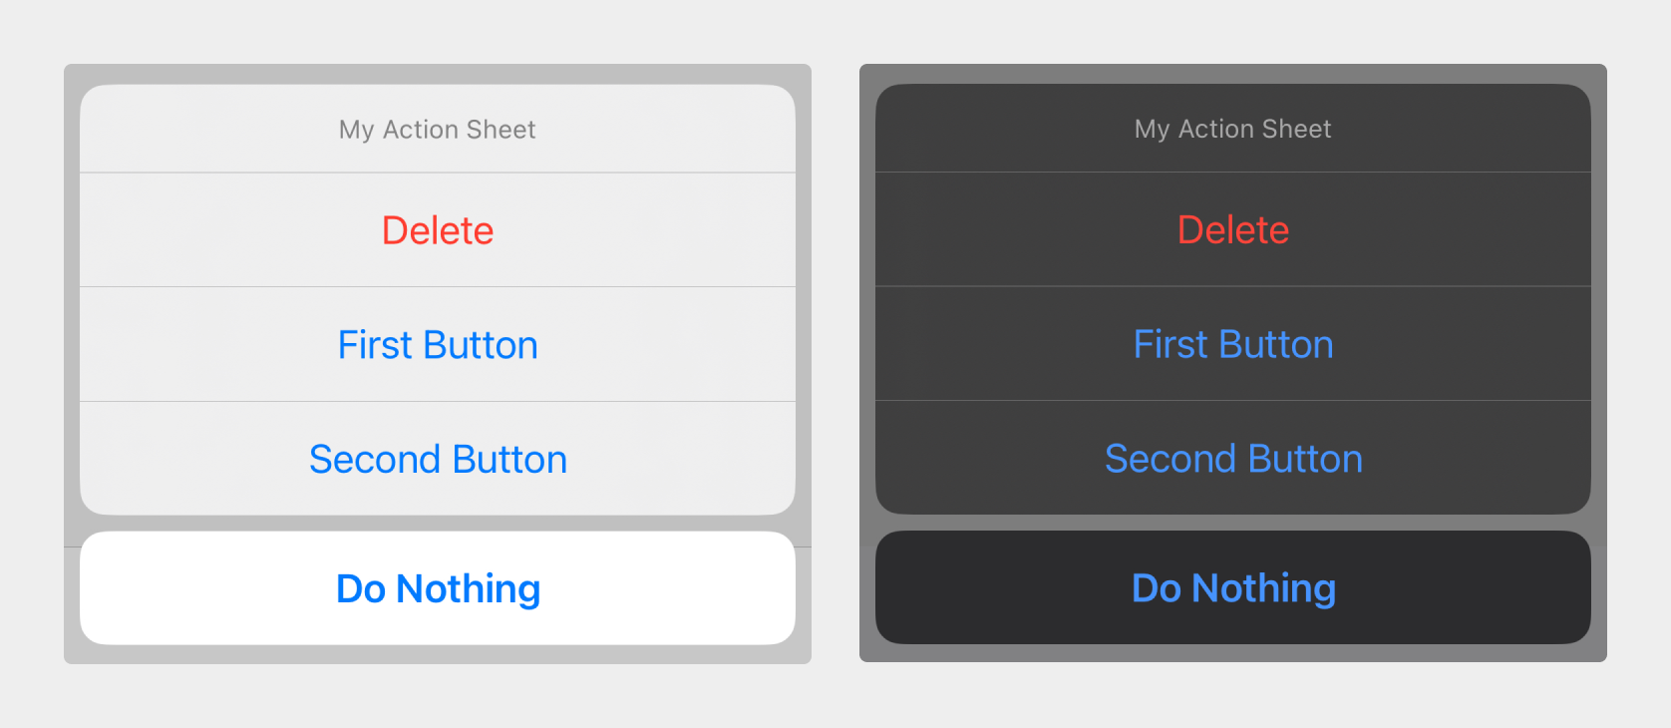This screenshot has width=1671, height=728.
Task: Click dimmed backdrop below the dark Do Nothing button
Action: 1233,652
